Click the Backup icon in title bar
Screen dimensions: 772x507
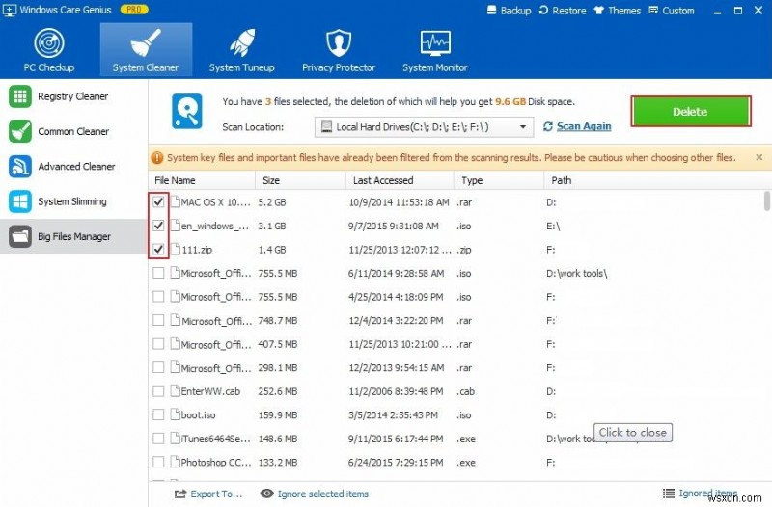491,11
